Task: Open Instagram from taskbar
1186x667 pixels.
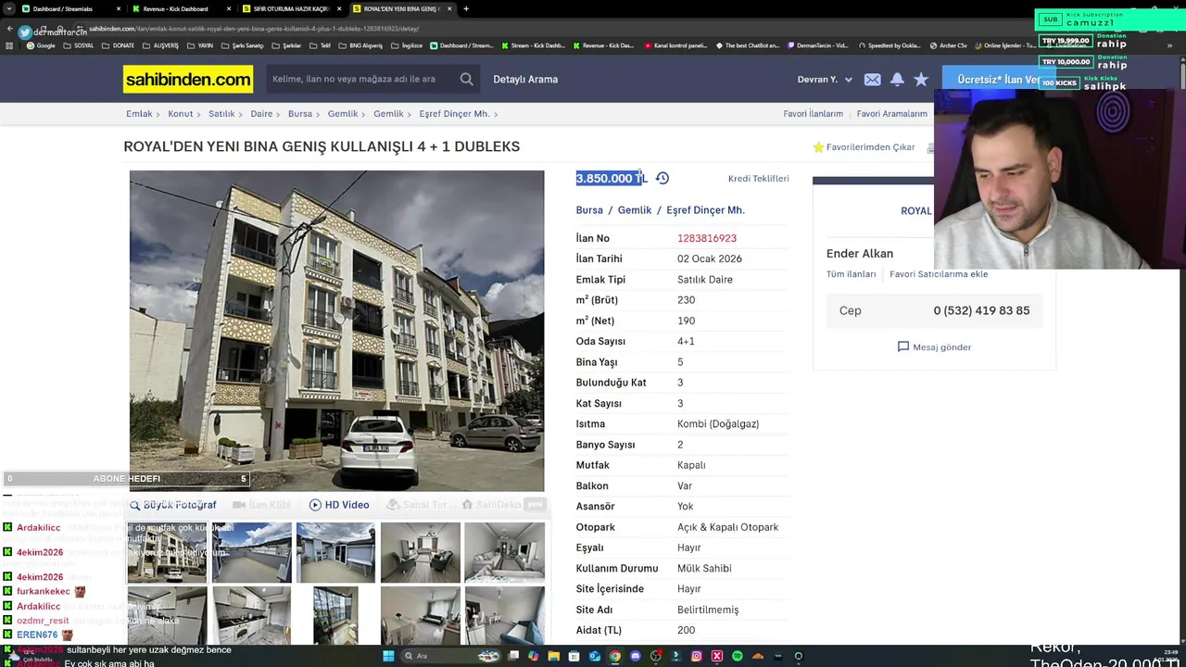Action: pos(696,656)
